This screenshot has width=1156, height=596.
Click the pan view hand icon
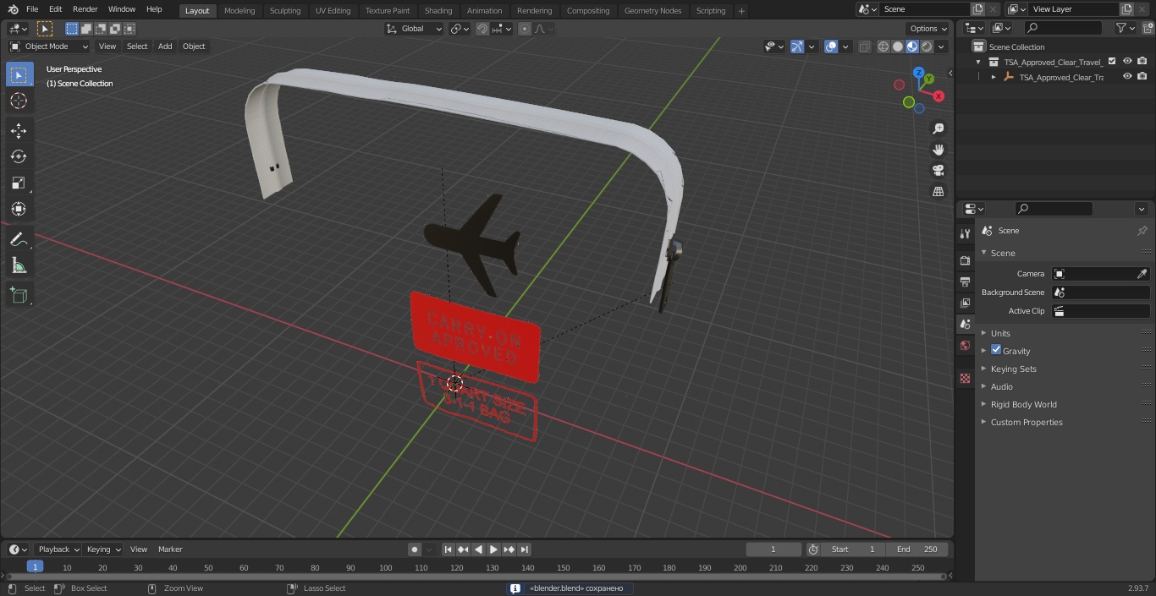coord(938,150)
